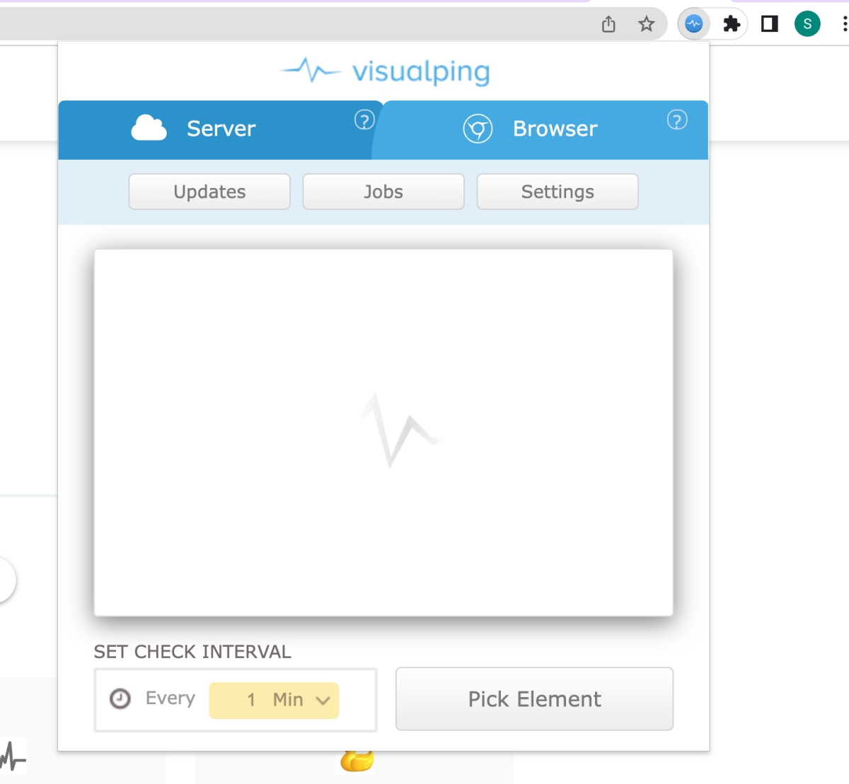Viewport: 849px width, 784px height.
Task: Click the SET CHECK INTERVAL label
Action: tap(192, 652)
